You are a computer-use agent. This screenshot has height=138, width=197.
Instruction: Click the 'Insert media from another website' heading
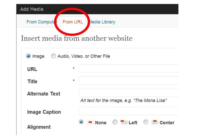77,38
